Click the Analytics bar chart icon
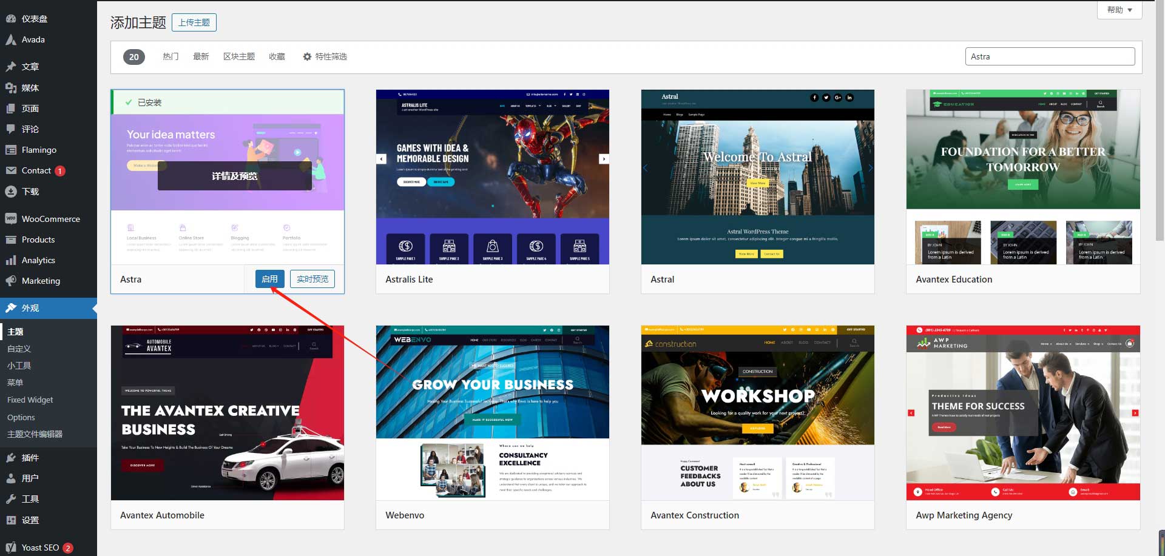 11,260
